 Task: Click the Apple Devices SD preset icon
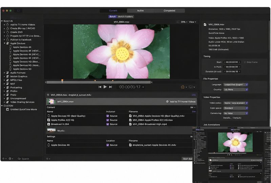click(11, 69)
